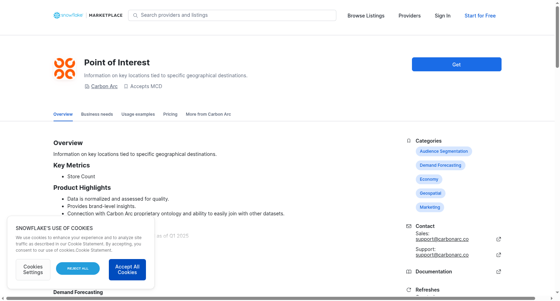The width and height of the screenshot is (560, 301).
Task: Click the Refreshes circular arrow icon
Action: coord(409,290)
